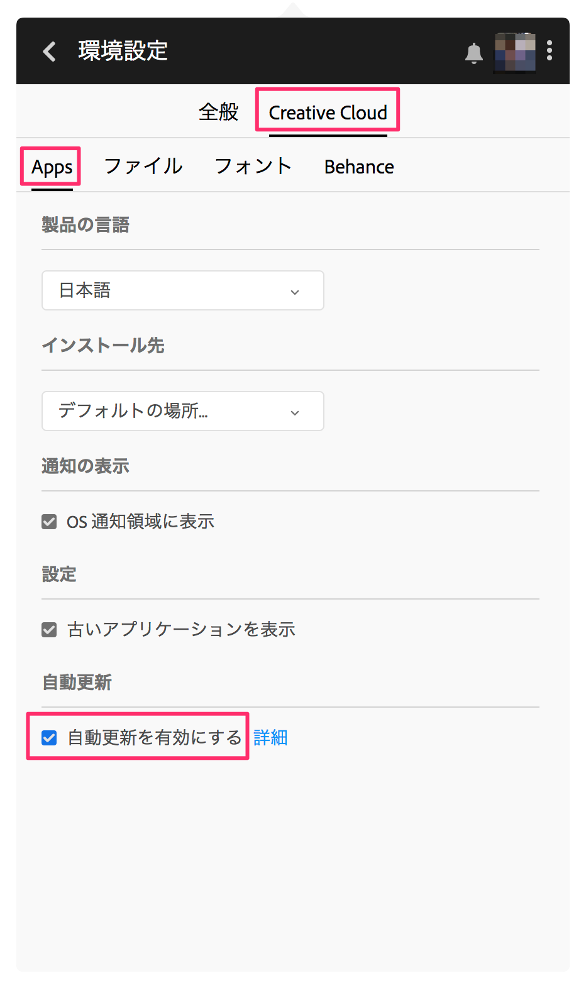Click the 詳細 link for auto-update

270,738
